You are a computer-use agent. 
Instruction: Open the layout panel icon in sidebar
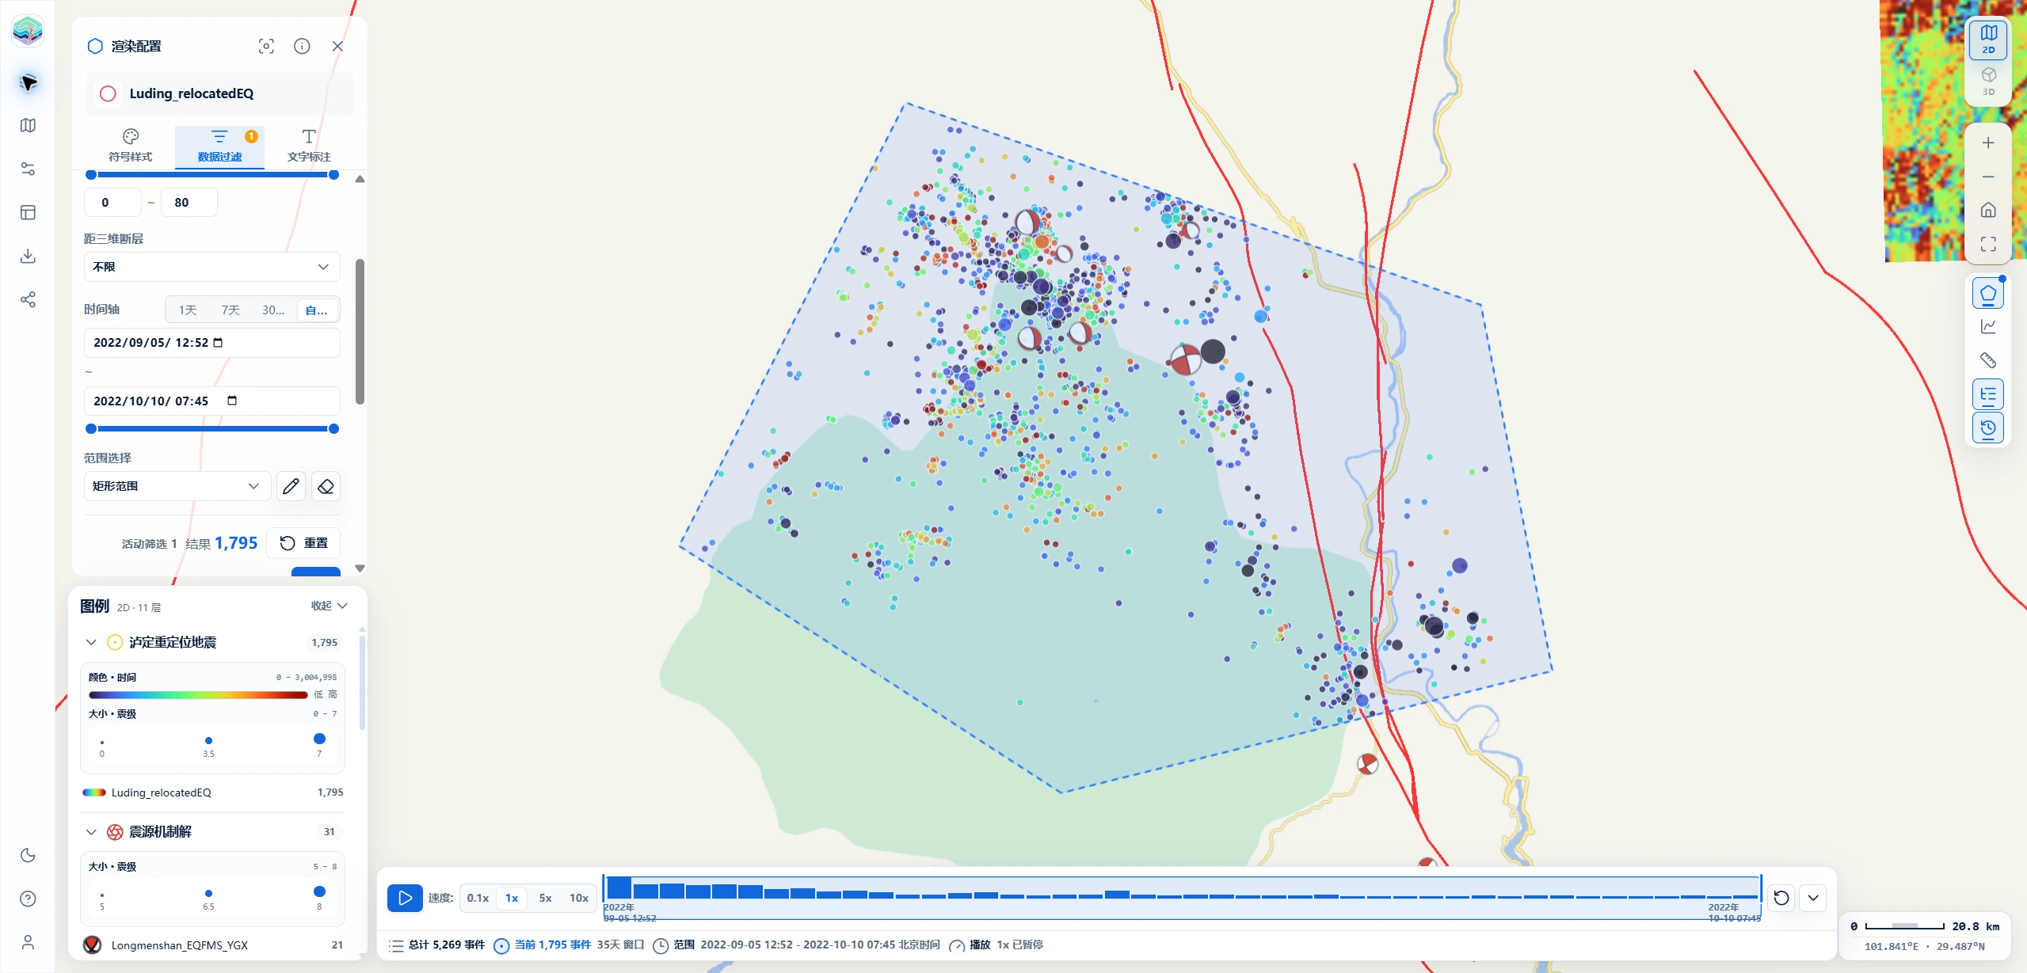point(29,212)
